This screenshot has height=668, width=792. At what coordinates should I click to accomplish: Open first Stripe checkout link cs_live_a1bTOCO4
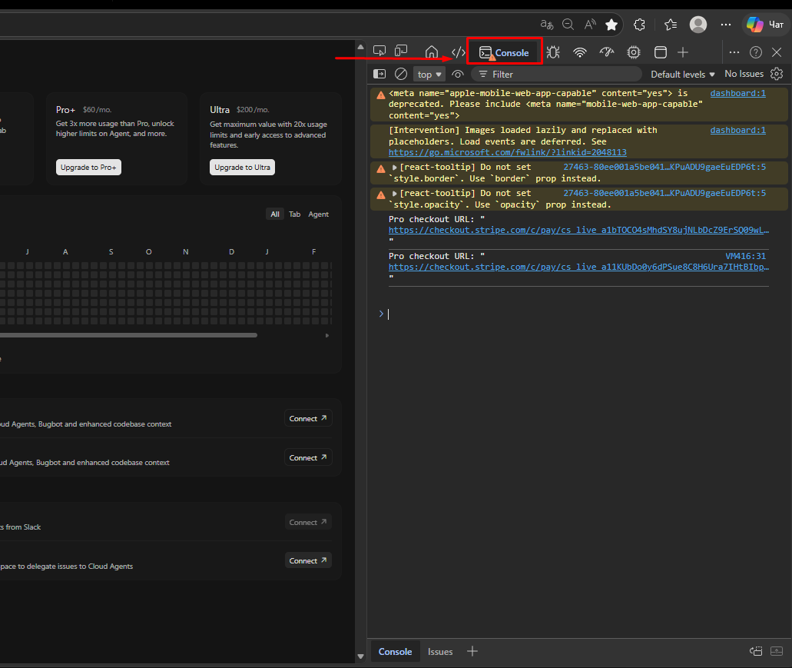(578, 230)
